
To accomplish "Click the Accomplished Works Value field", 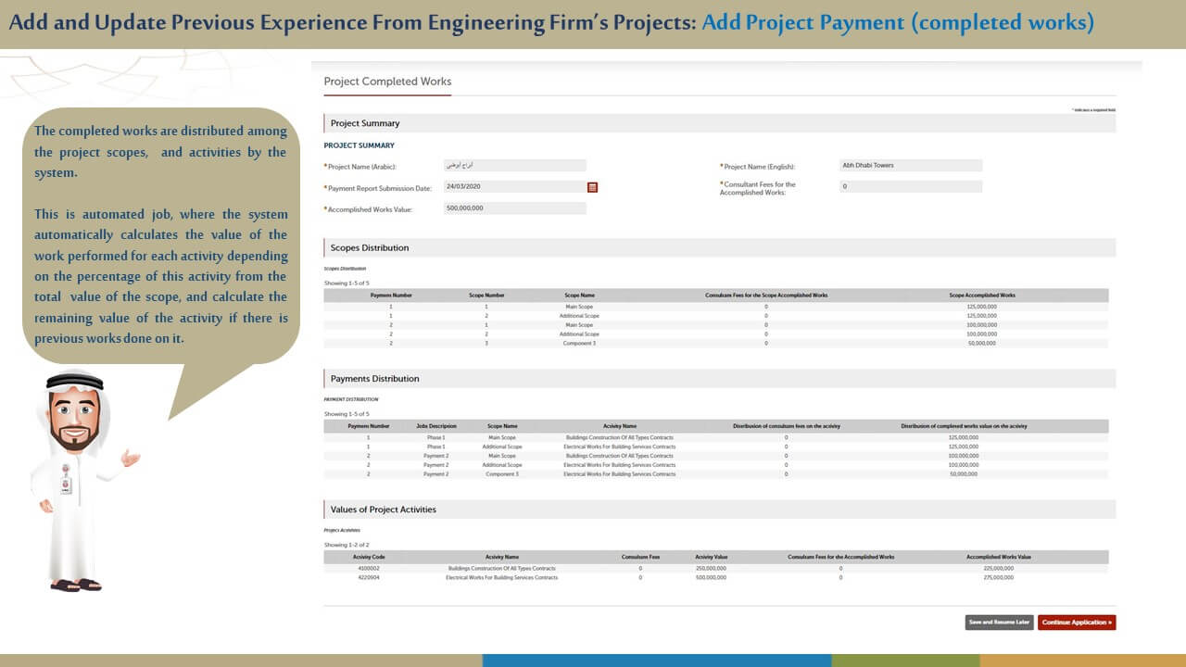I will click(x=515, y=208).
